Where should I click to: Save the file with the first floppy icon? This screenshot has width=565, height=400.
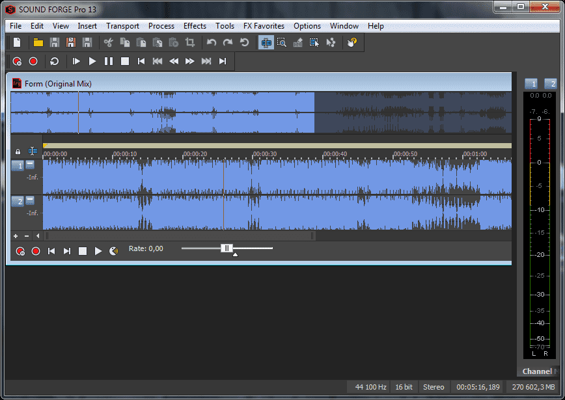[x=55, y=42]
